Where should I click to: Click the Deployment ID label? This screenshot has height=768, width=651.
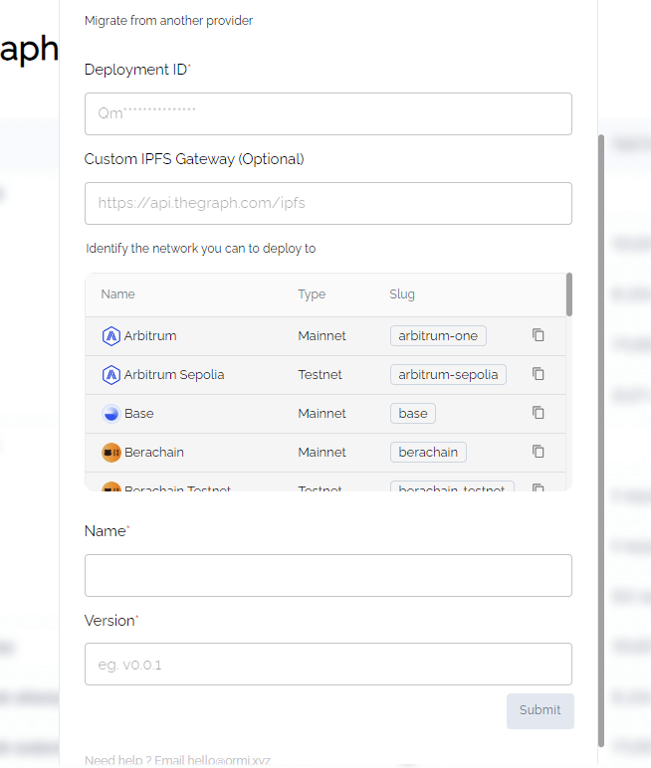pos(135,70)
